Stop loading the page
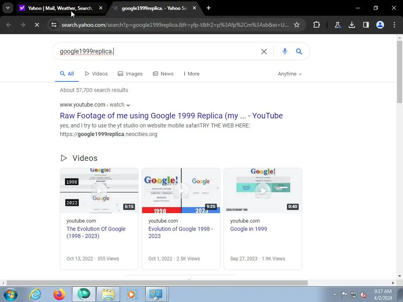Viewport: 403px width, 302px height. pyautogui.click(x=37, y=25)
